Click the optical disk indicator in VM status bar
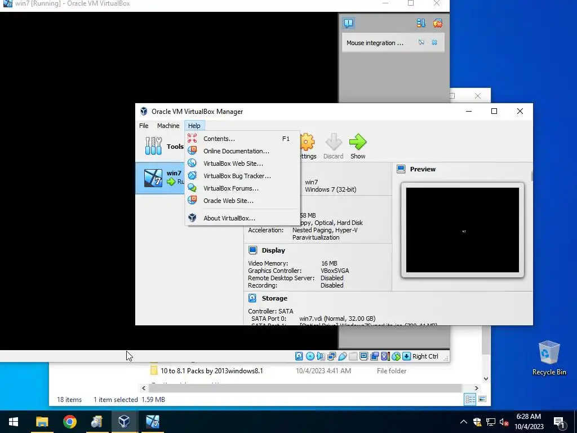Screen dimensions: 577x433 pos(310,356)
